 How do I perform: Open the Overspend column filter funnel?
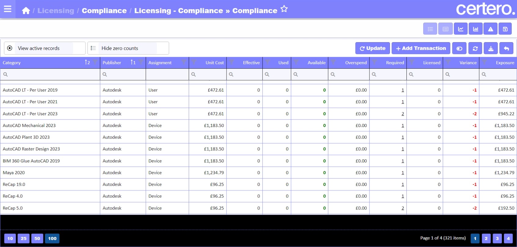pyautogui.click(x=333, y=62)
